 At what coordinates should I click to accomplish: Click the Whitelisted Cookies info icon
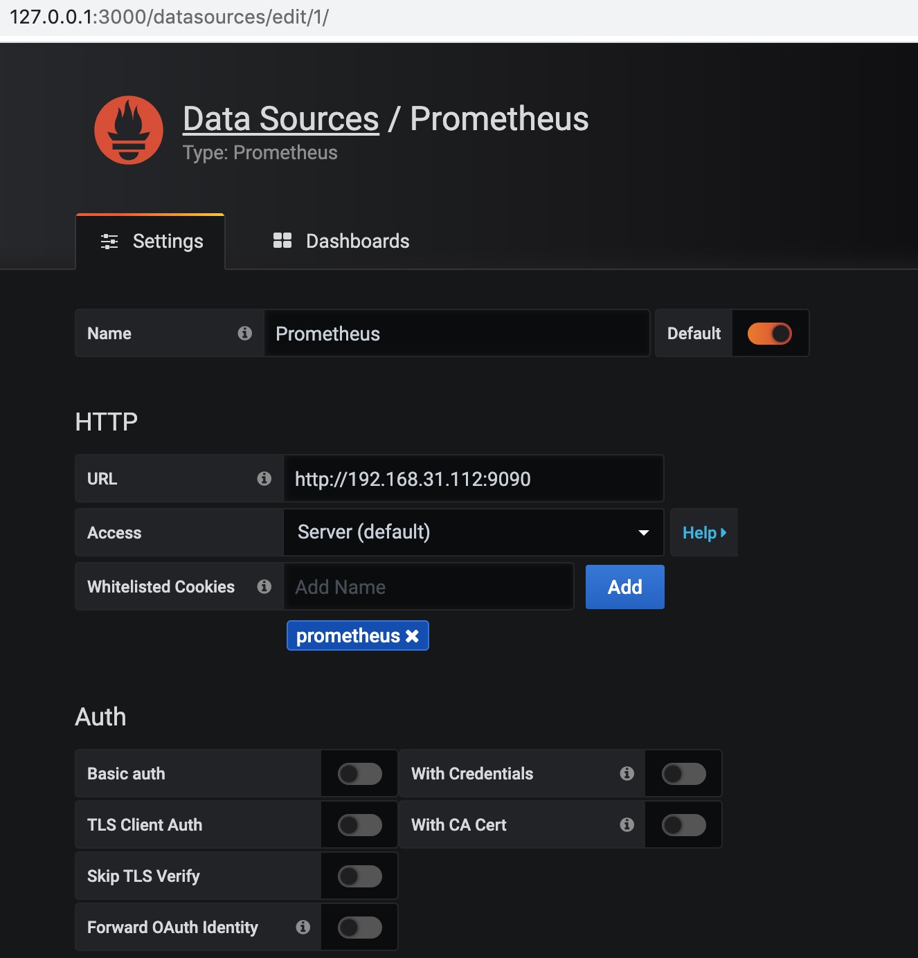264,586
